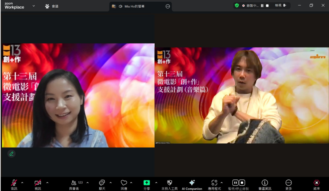Expand the Zoom Workplace dropdown chevron
The height and width of the screenshot is (191, 329).
click(34, 6)
